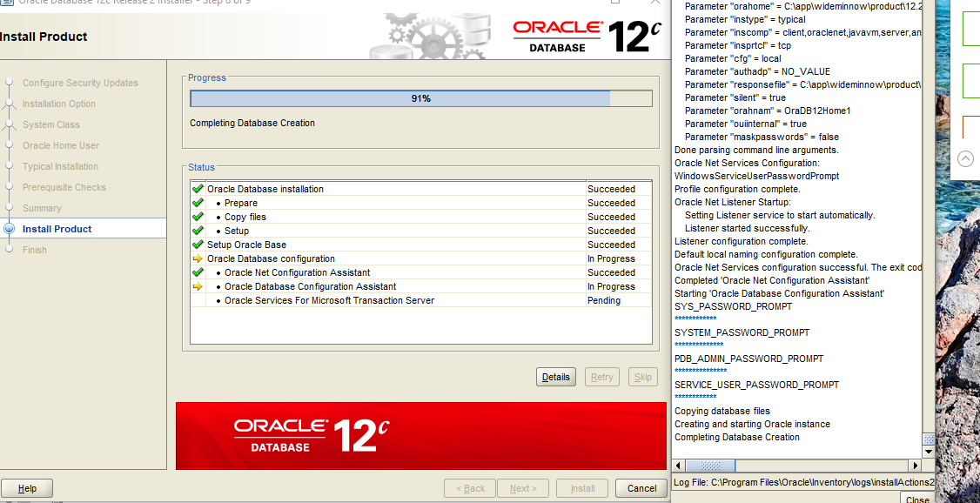Select Install Product step in sidebar

57,229
